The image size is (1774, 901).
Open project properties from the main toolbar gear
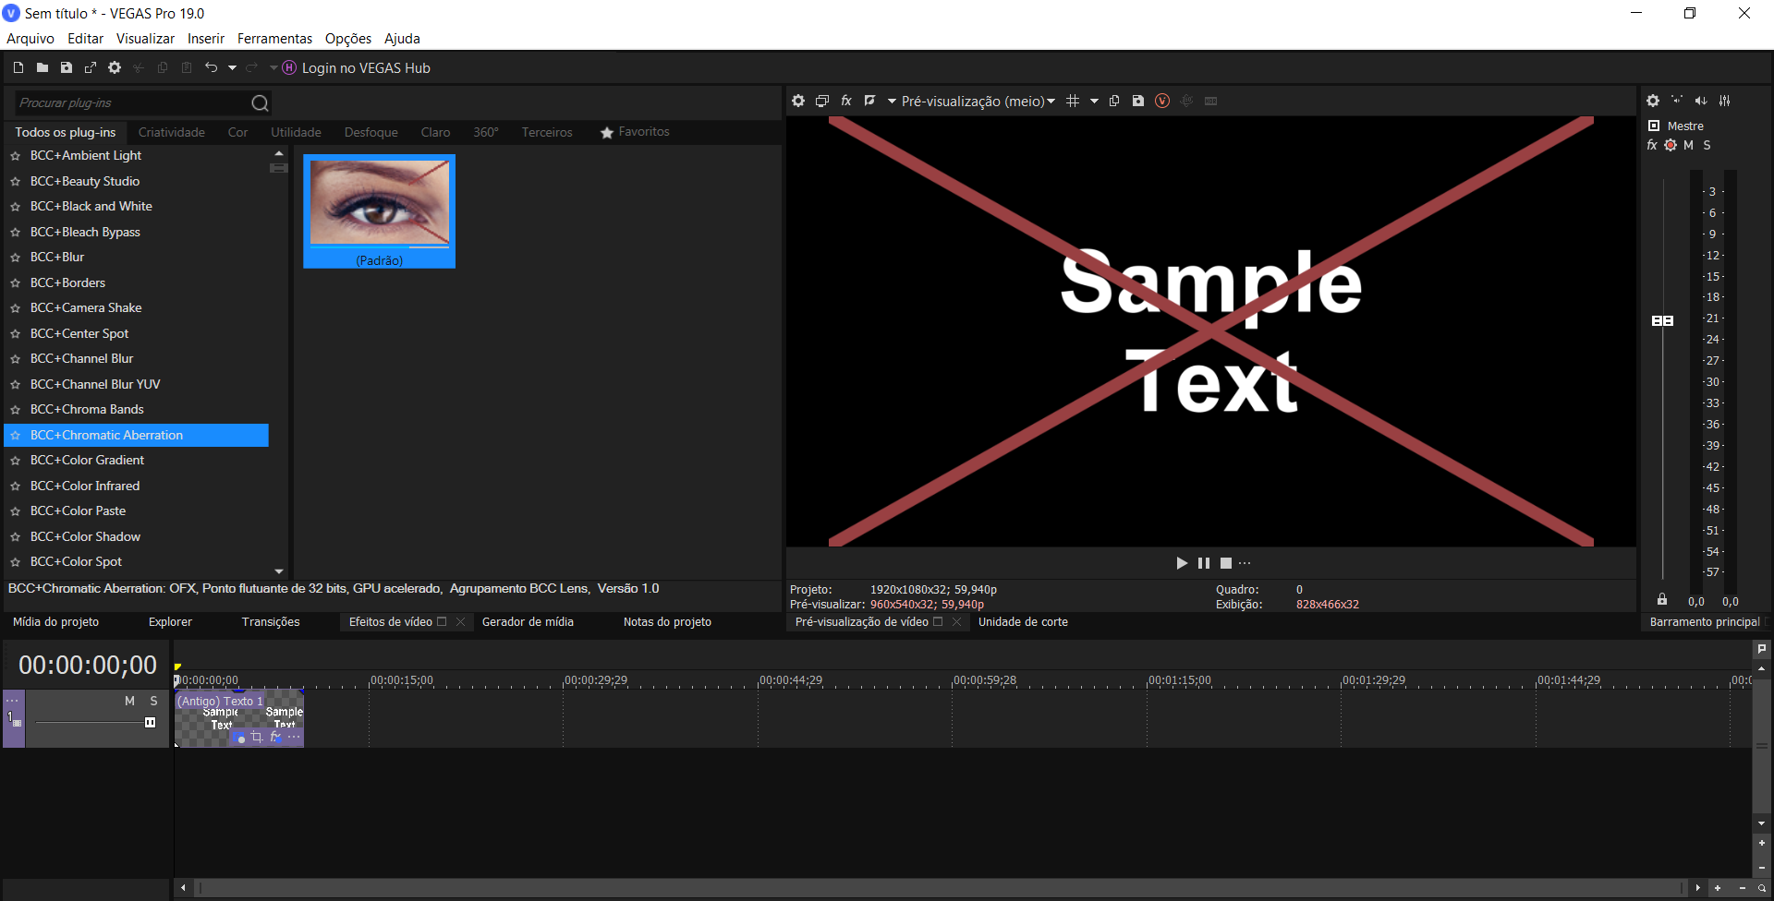[115, 67]
